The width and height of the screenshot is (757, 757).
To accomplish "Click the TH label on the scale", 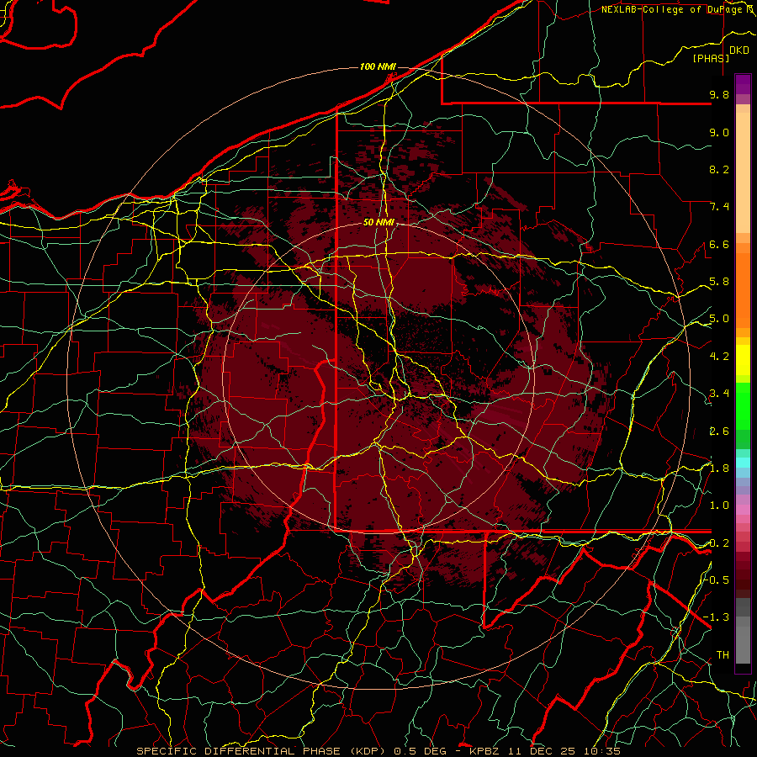I will [723, 655].
